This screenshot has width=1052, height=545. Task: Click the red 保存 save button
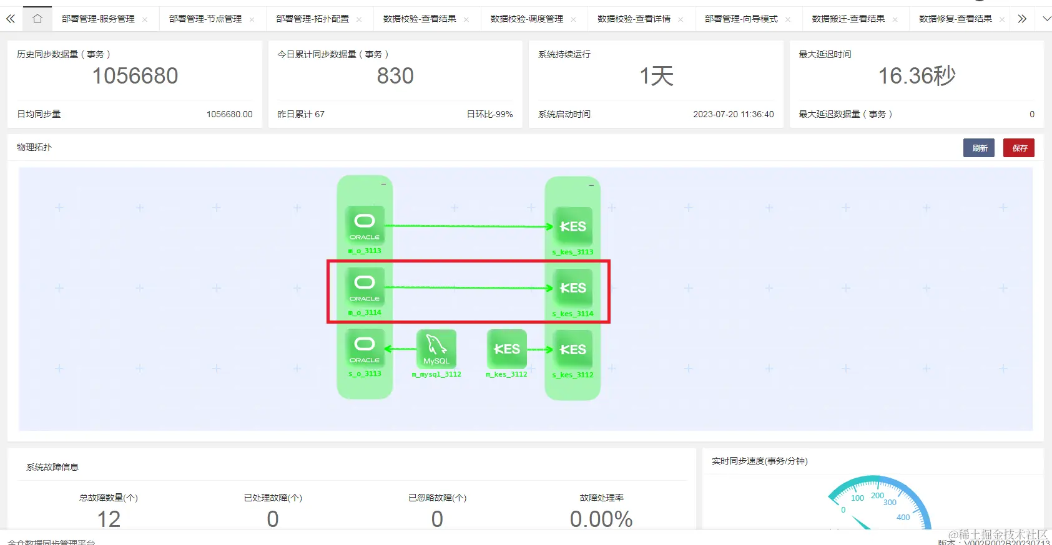click(1019, 148)
